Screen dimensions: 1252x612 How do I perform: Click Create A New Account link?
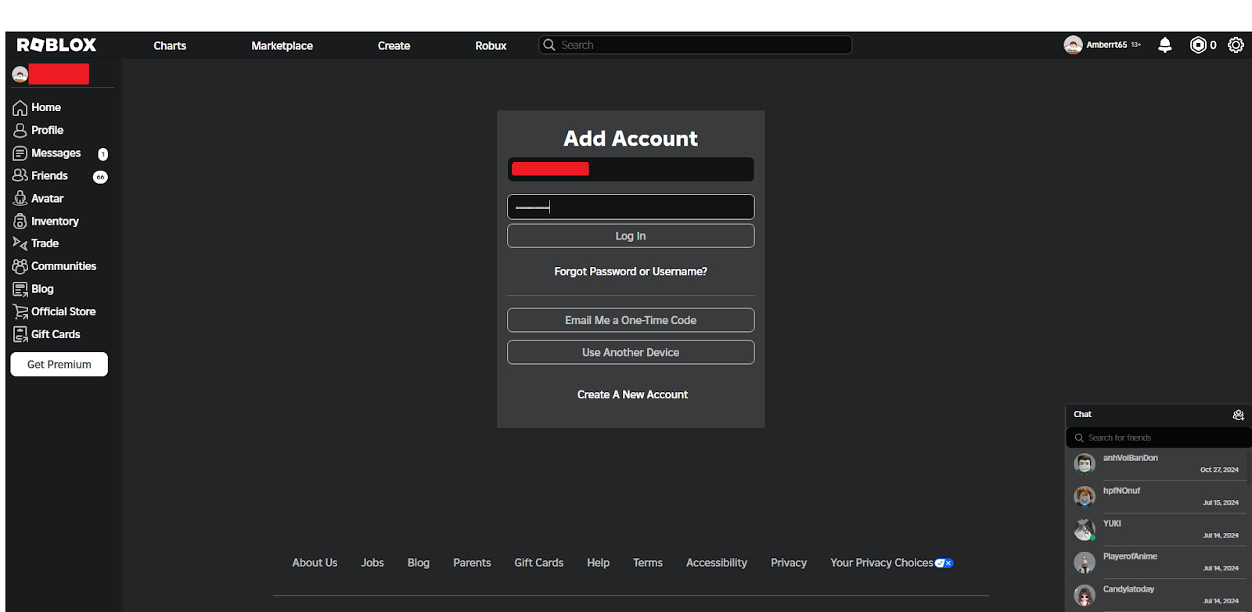coord(632,394)
